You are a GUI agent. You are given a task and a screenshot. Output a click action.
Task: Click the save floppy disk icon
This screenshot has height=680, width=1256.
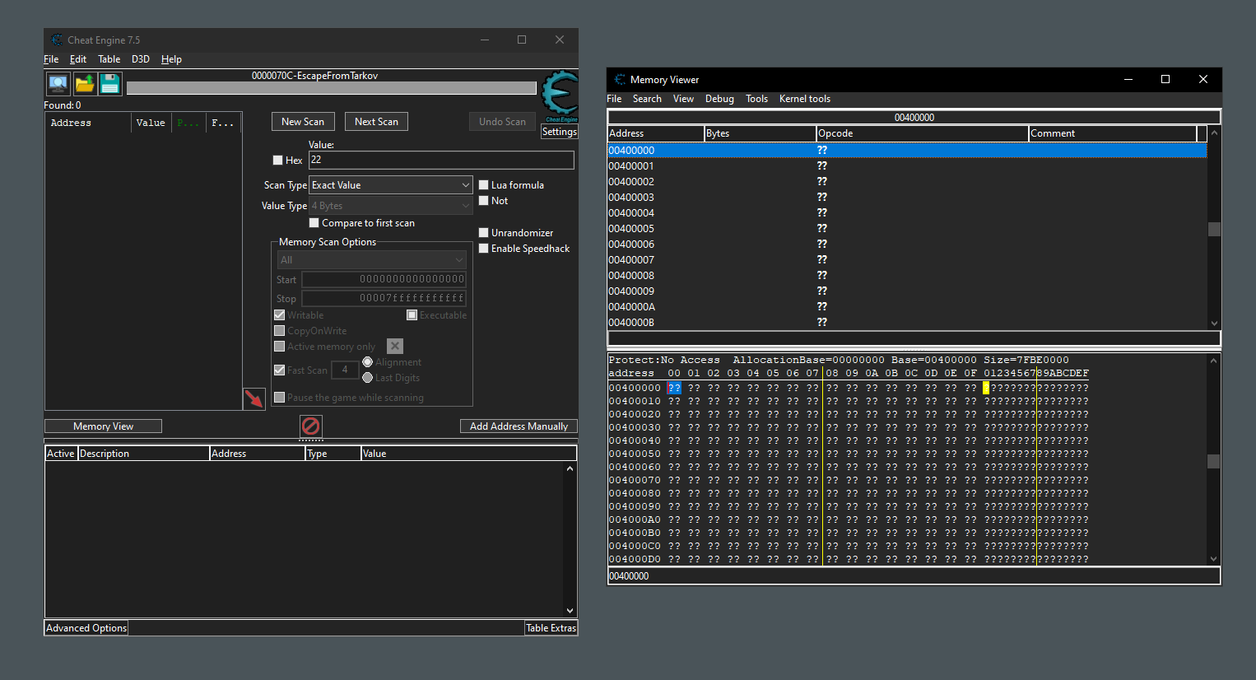109,83
